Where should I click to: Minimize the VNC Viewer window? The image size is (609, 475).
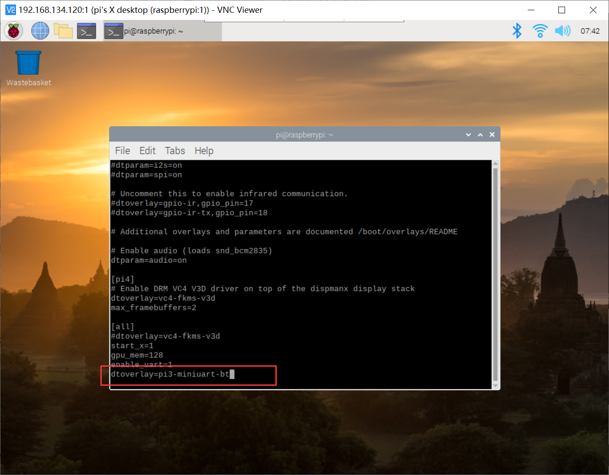(531, 10)
